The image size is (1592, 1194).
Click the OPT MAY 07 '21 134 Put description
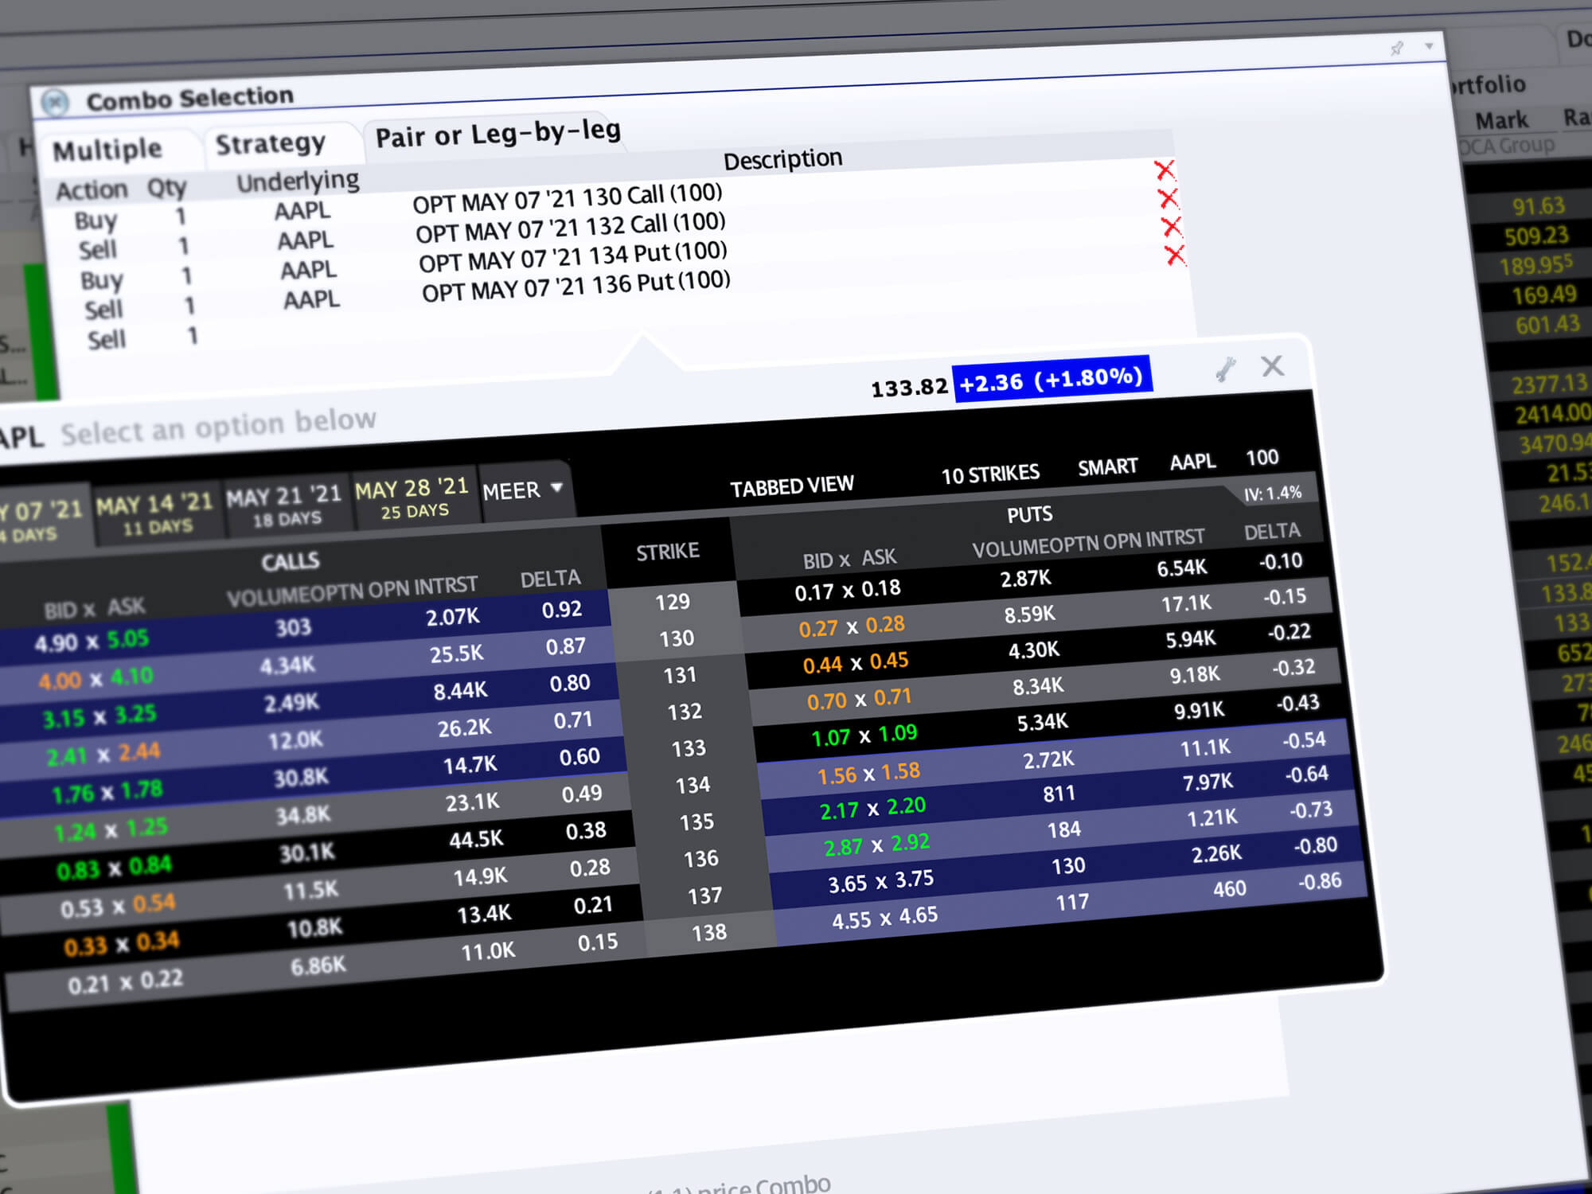coord(573,257)
